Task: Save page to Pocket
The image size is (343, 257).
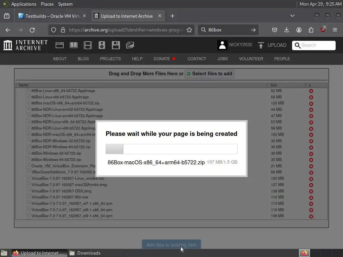Action: pyautogui.click(x=275, y=30)
